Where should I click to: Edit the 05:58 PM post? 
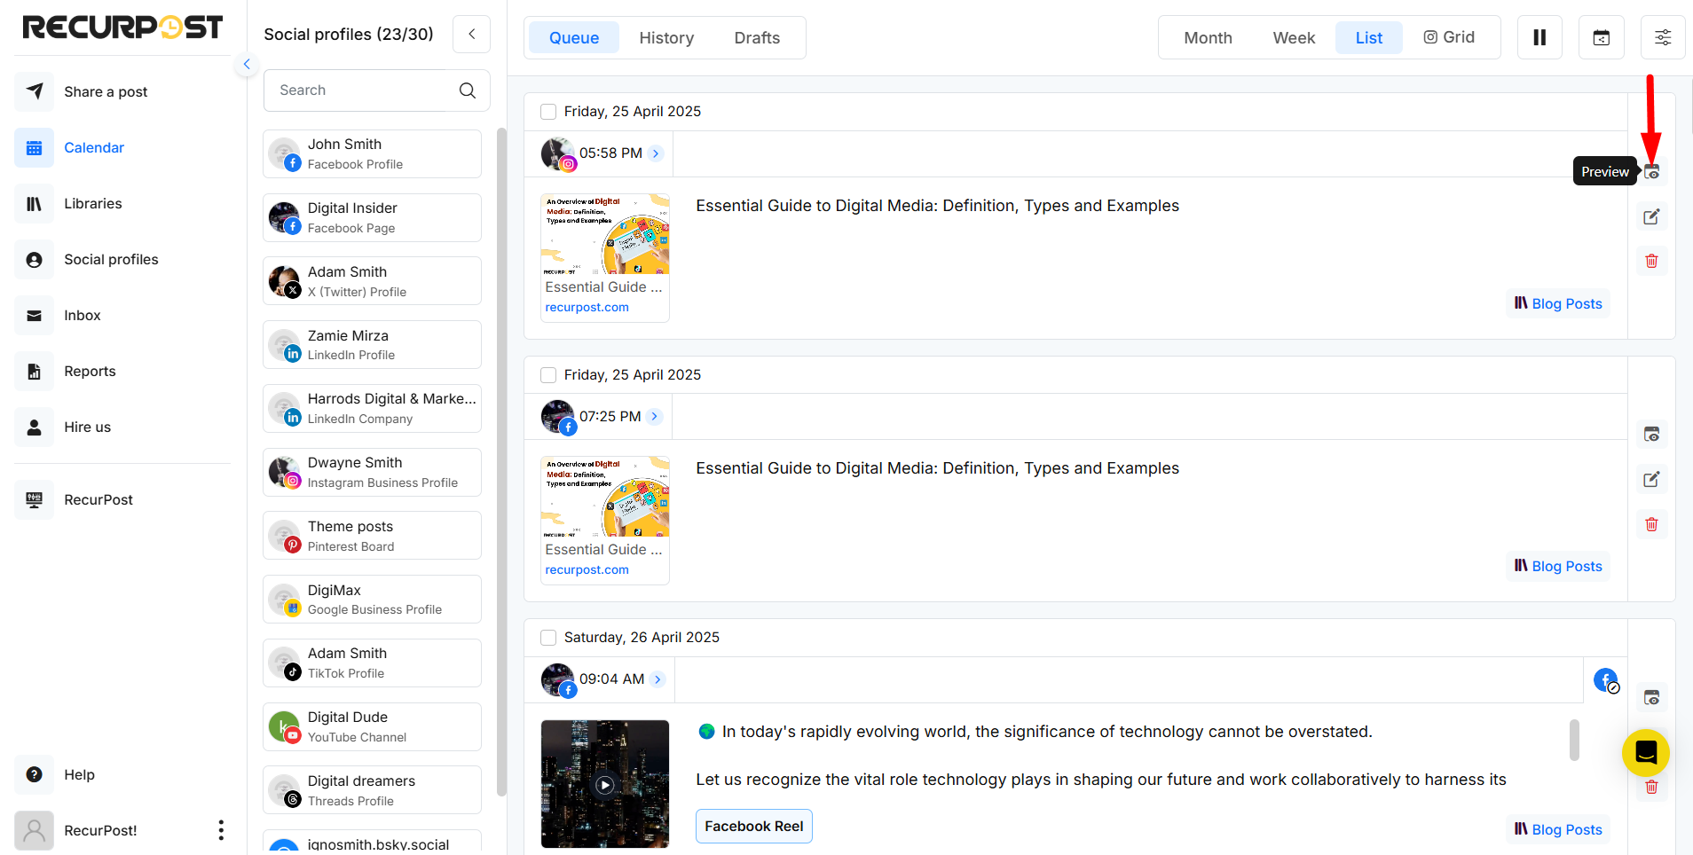pos(1651,216)
